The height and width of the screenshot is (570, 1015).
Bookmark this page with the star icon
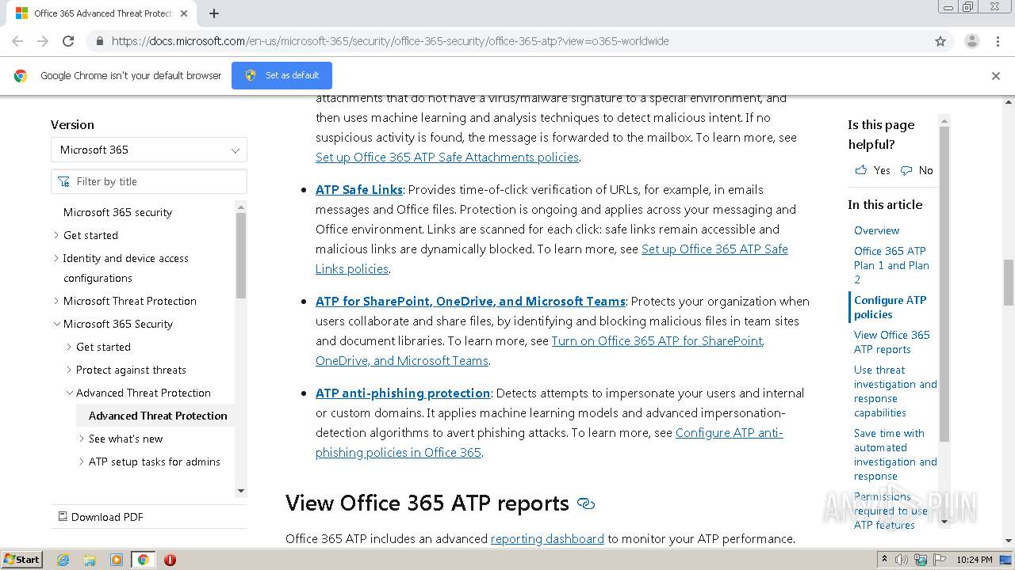pos(940,41)
